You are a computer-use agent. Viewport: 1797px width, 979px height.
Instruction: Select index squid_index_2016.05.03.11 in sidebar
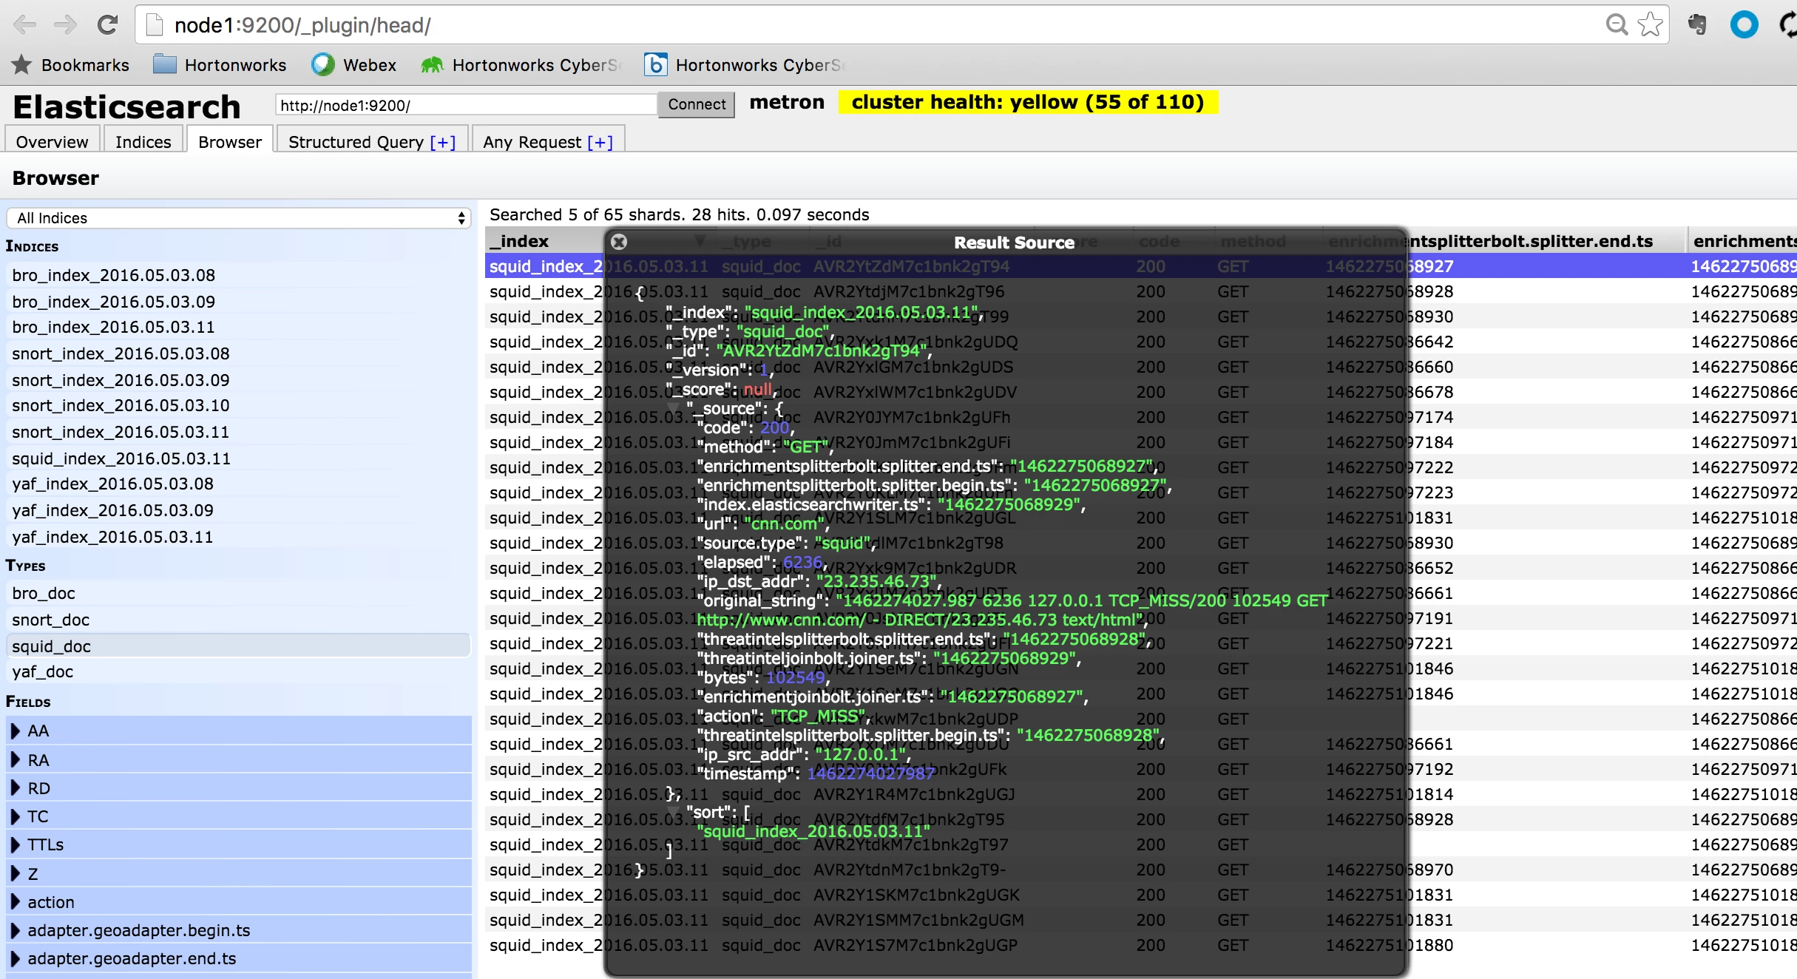(239, 458)
